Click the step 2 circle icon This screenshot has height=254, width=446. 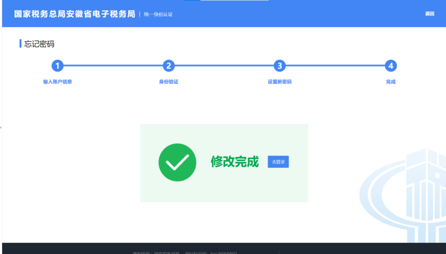tap(168, 66)
